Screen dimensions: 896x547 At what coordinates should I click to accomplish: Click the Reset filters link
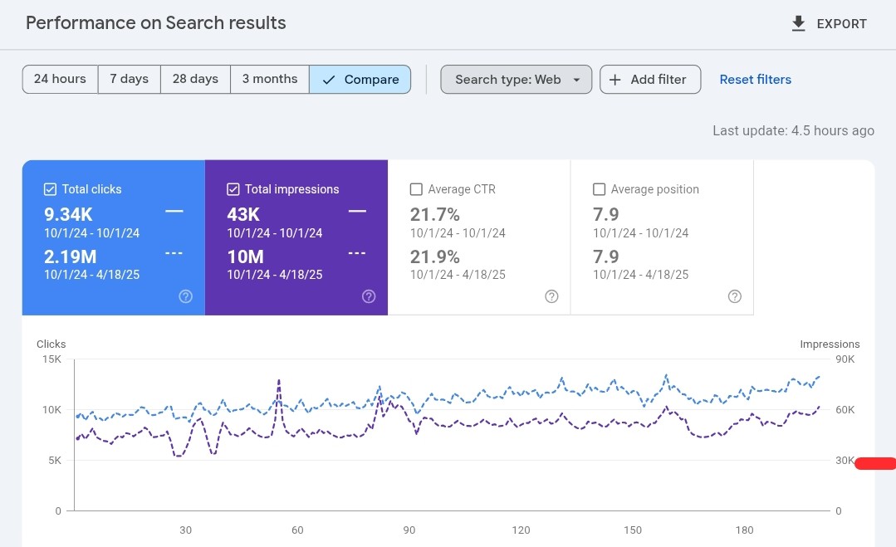[x=755, y=79]
